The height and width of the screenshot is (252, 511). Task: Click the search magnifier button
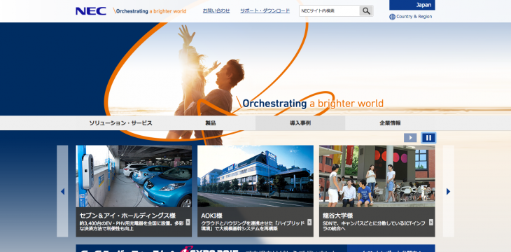[366, 10]
